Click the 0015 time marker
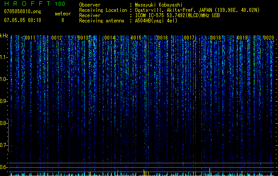 (x=136, y=38)
